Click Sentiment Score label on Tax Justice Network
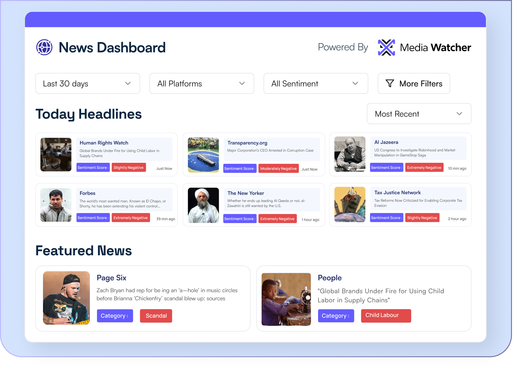This screenshot has height=373, width=517. tap(386, 218)
